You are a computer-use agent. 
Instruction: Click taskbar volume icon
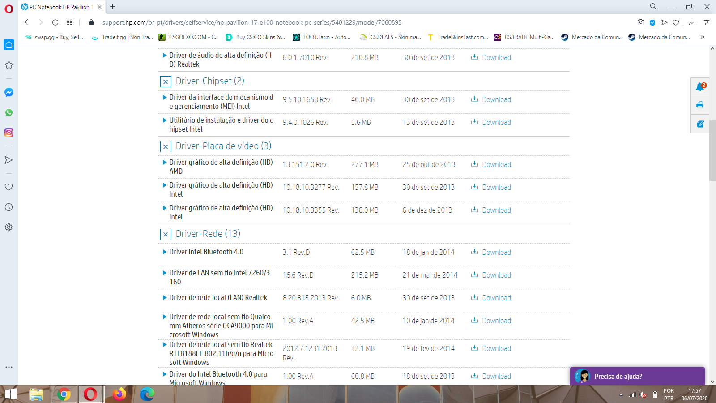pyautogui.click(x=643, y=394)
